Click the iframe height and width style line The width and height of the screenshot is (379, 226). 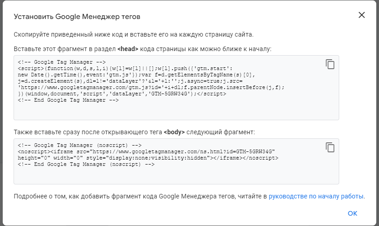[148, 158]
